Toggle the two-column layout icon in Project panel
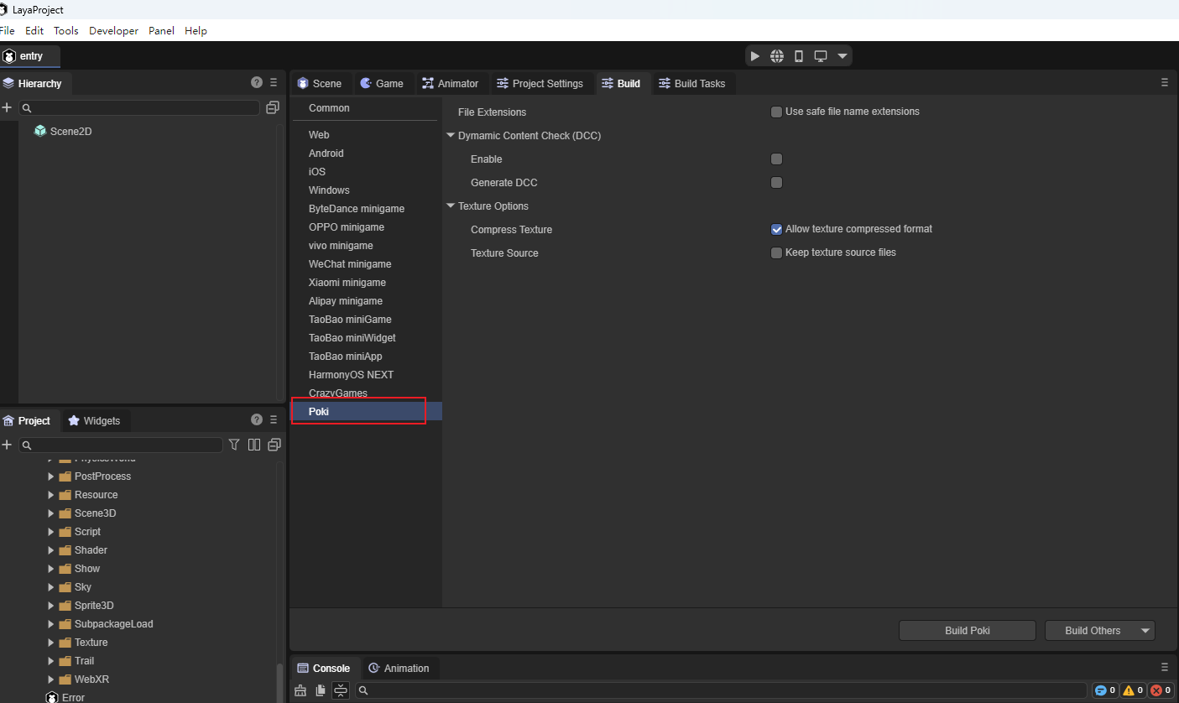The image size is (1179, 703). point(254,445)
